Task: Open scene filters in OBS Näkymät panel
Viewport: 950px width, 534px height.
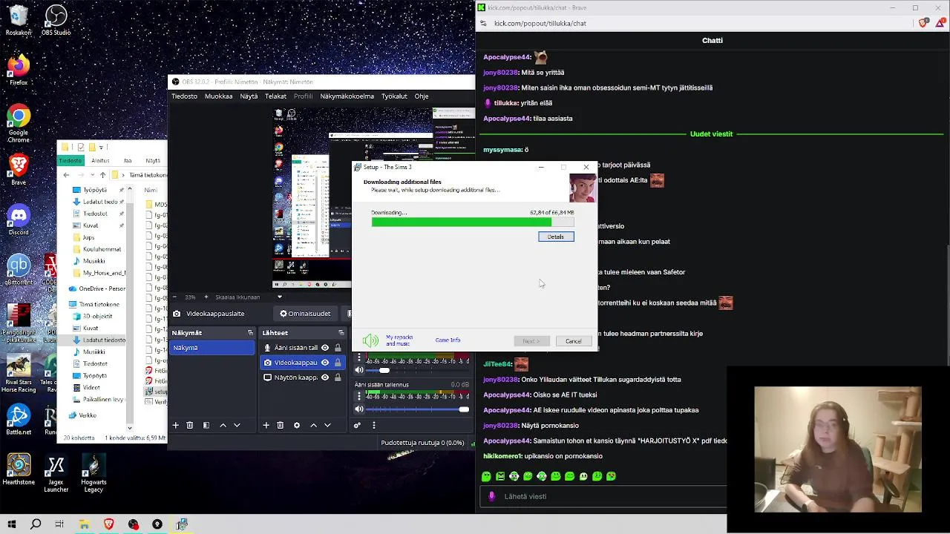Action: (x=206, y=425)
